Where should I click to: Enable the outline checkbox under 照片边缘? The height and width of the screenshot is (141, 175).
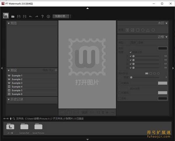[119, 93]
